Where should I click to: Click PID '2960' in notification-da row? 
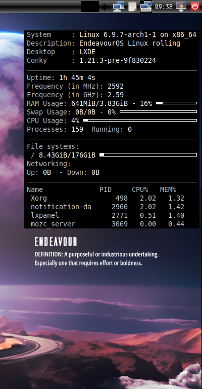coord(120,207)
